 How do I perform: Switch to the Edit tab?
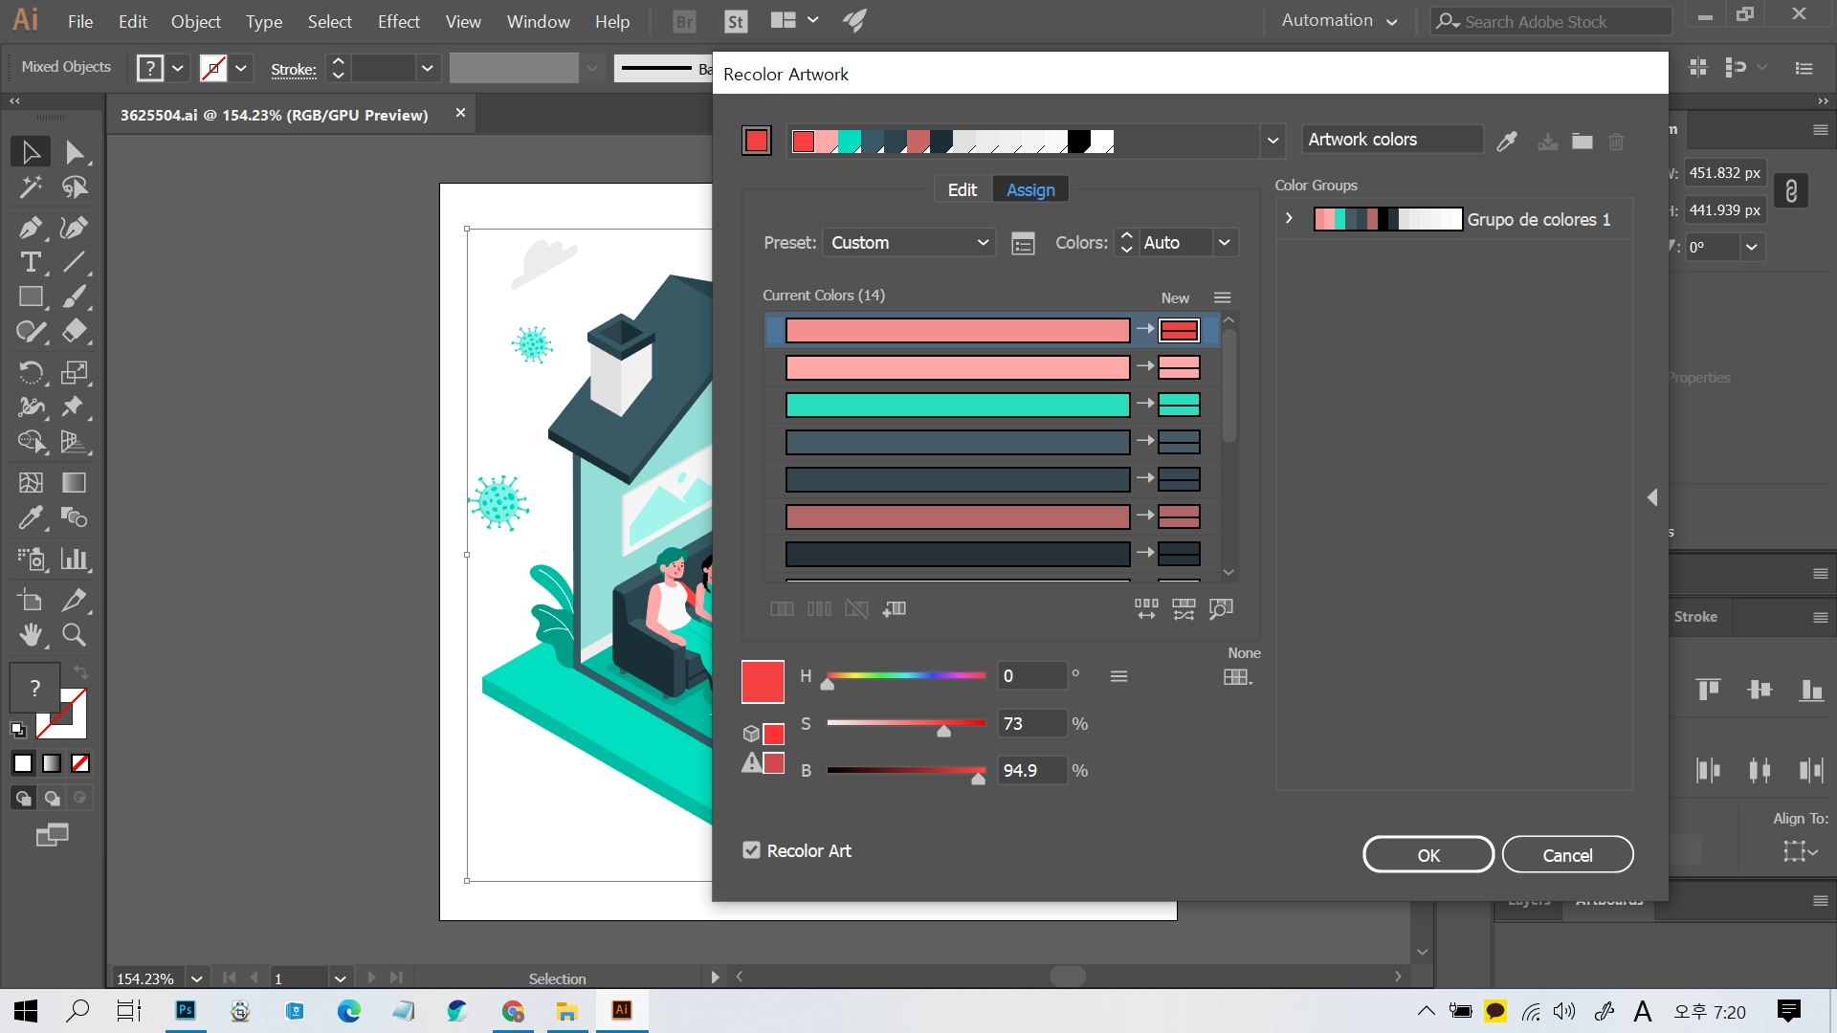point(962,189)
